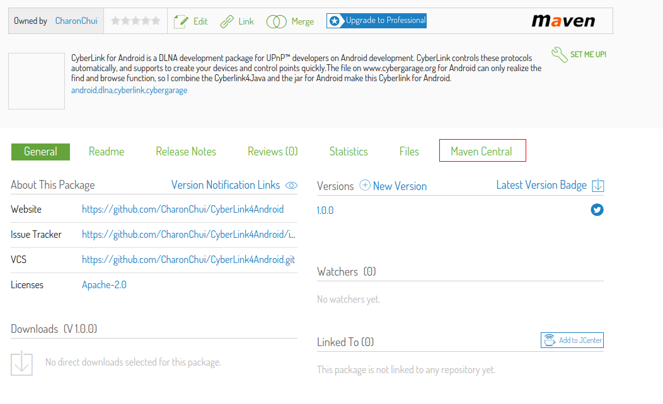The width and height of the screenshot is (663, 404).
Task: Open the Readme tab
Action: pos(107,152)
